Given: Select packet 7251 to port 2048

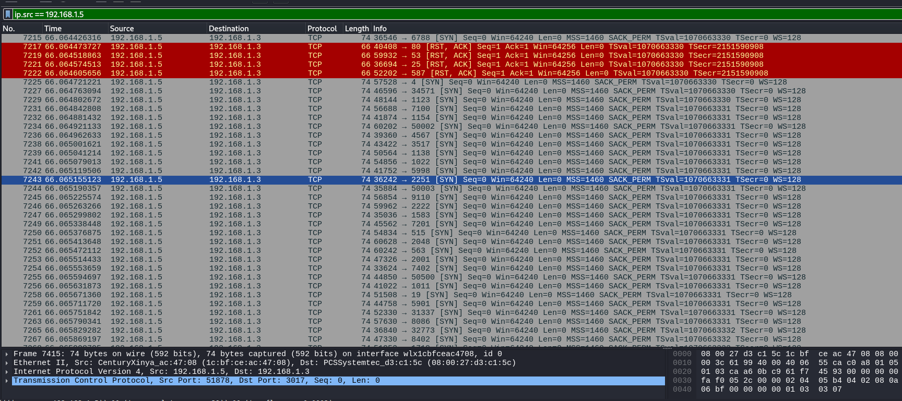Looking at the screenshot, I should click(x=452, y=242).
